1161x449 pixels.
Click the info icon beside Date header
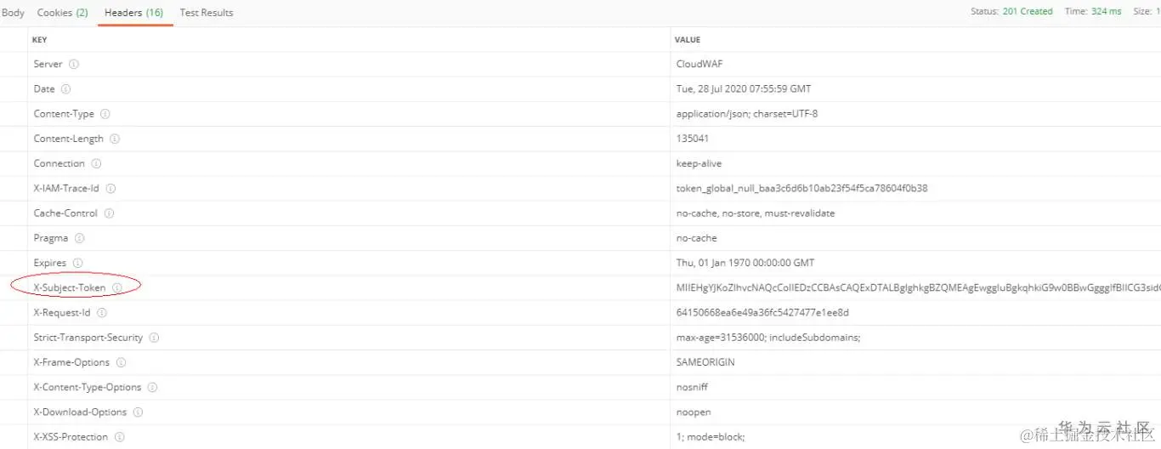click(x=65, y=88)
